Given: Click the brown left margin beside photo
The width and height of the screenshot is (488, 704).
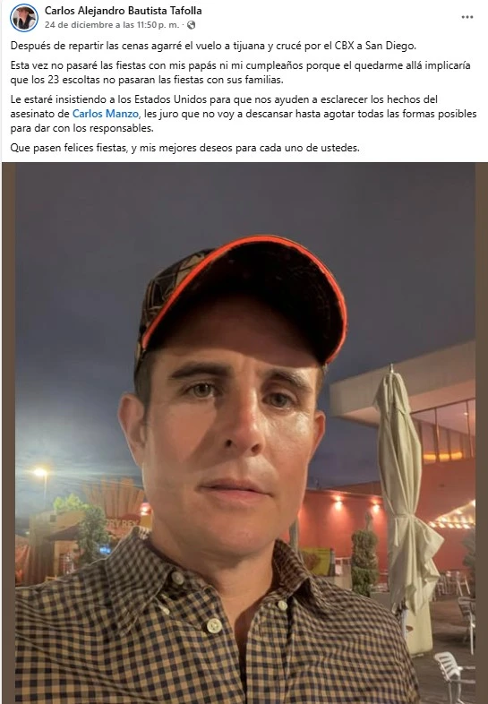Looking at the screenshot, I should pos(9,433).
